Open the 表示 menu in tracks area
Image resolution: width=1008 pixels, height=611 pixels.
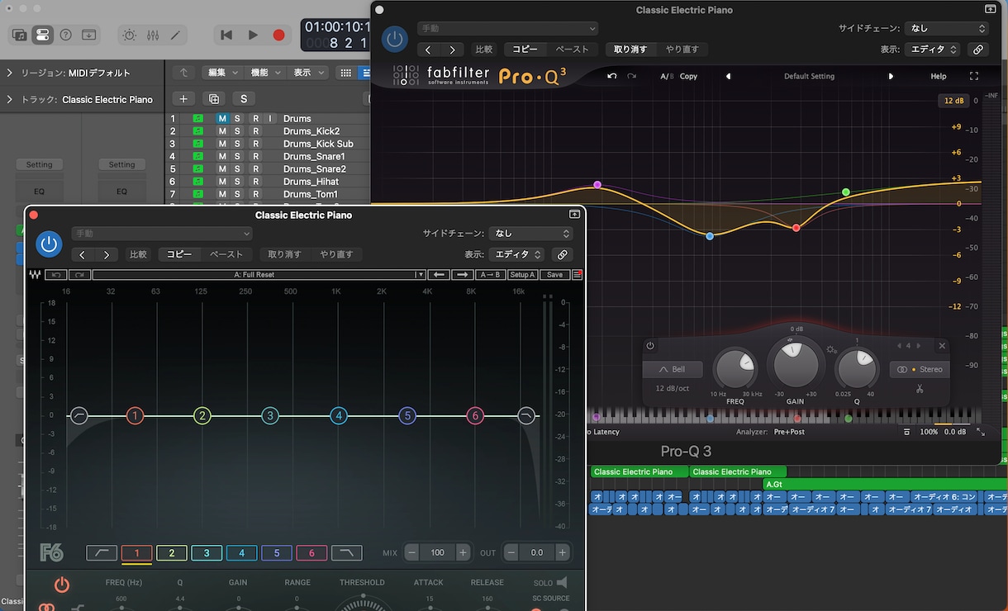(x=308, y=73)
